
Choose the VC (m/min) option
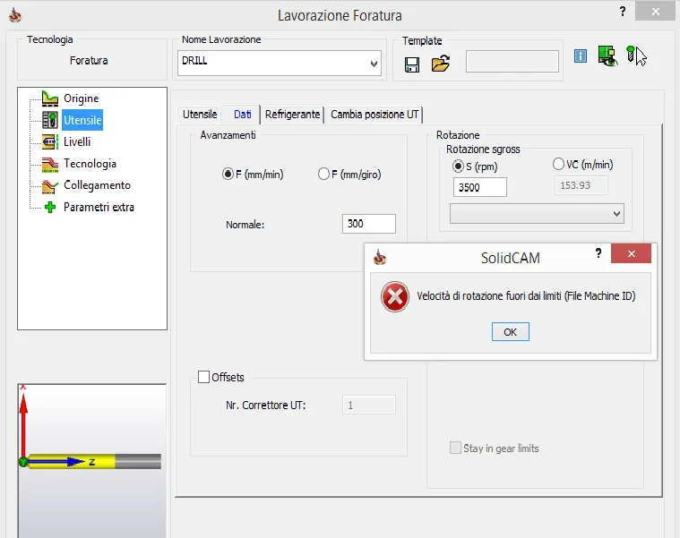click(559, 165)
